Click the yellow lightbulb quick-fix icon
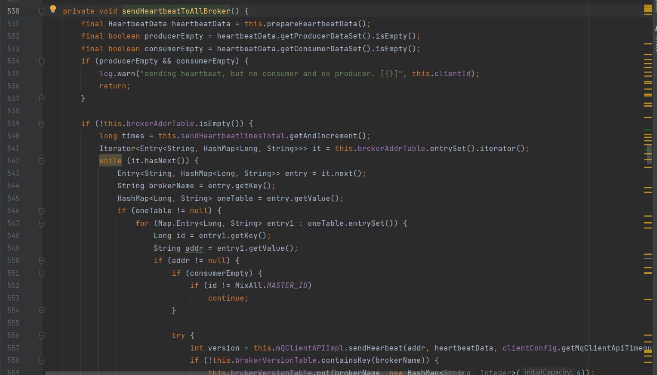 (53, 9)
